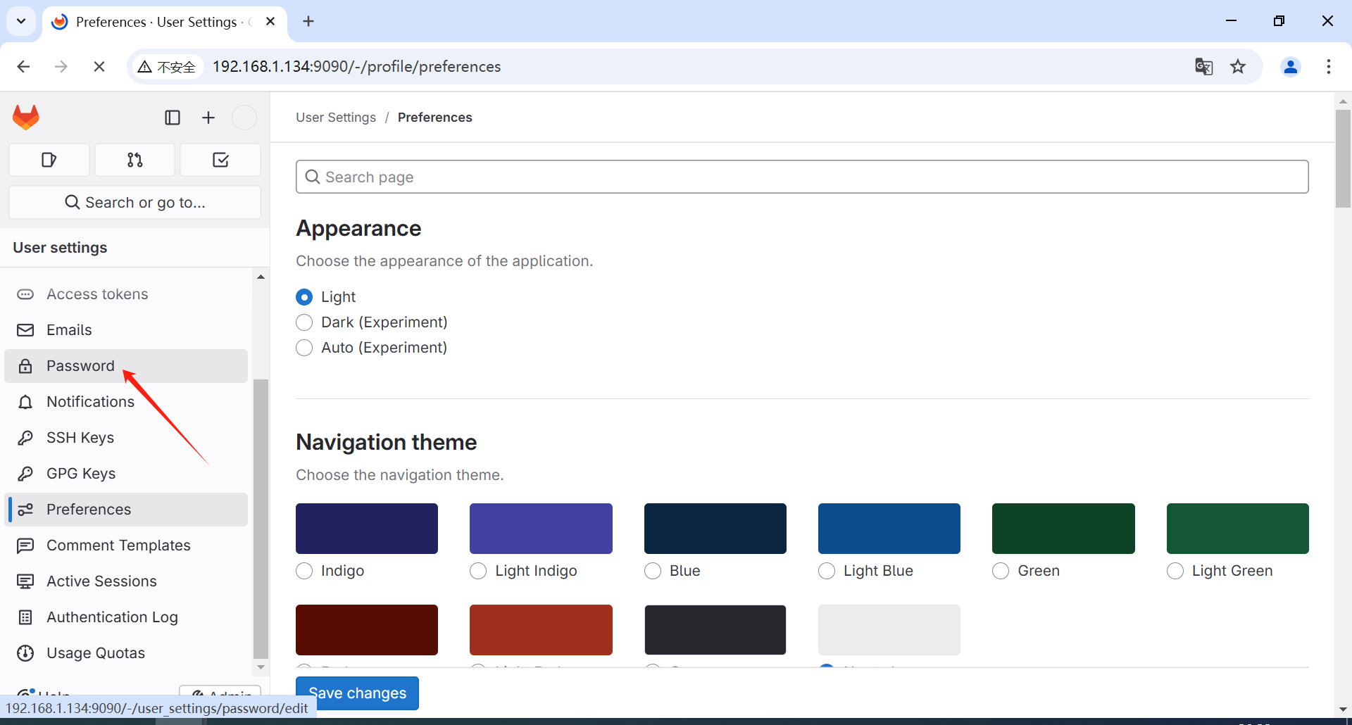Open SSH Keys page
This screenshot has height=725, width=1352.
[x=127, y=438]
